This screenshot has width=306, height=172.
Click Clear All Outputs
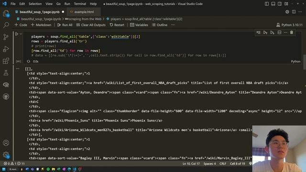[x=91, y=25]
